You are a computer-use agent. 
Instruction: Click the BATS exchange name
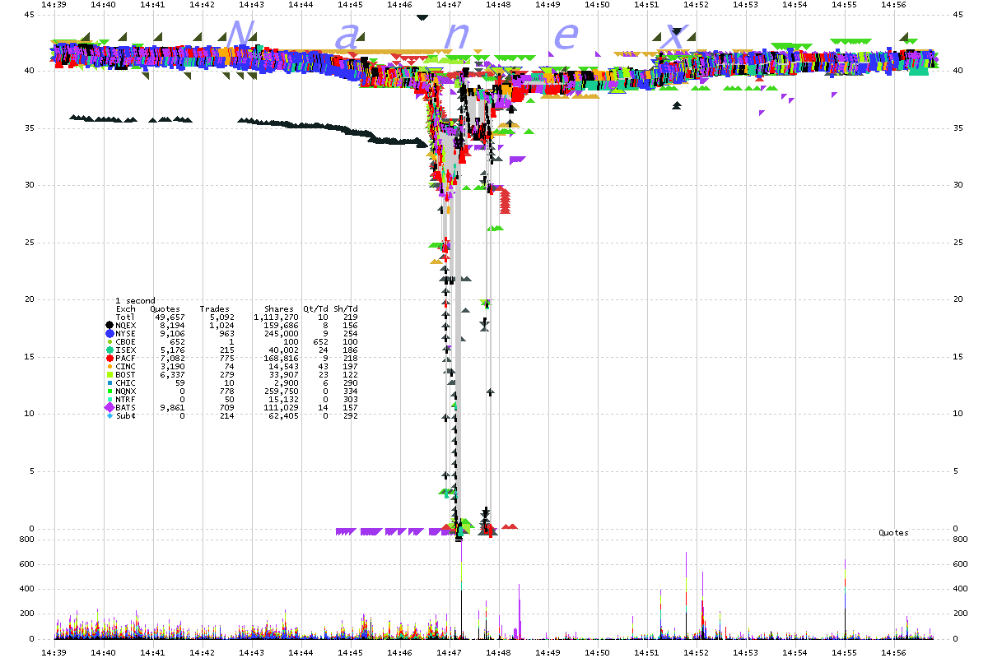click(x=125, y=408)
